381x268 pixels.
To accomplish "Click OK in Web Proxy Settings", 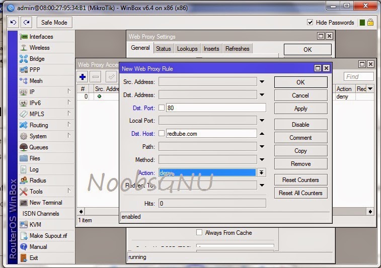I will [x=308, y=49].
